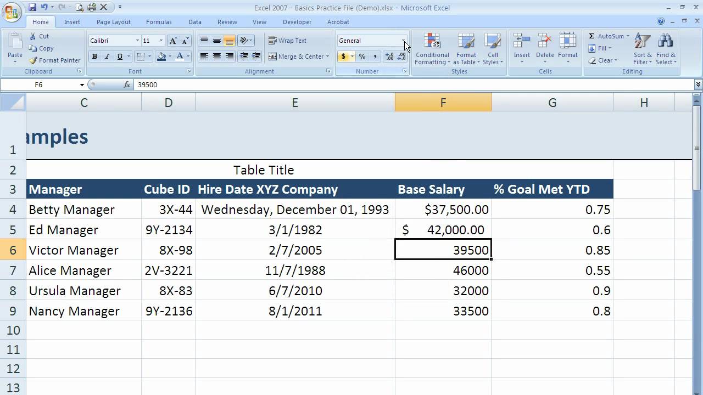Open Sort & Filter options
703x395 pixels.
tap(643, 49)
